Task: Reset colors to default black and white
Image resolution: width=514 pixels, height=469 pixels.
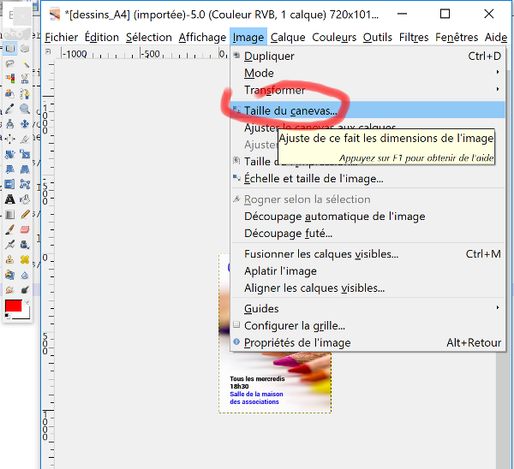Action: (7, 316)
